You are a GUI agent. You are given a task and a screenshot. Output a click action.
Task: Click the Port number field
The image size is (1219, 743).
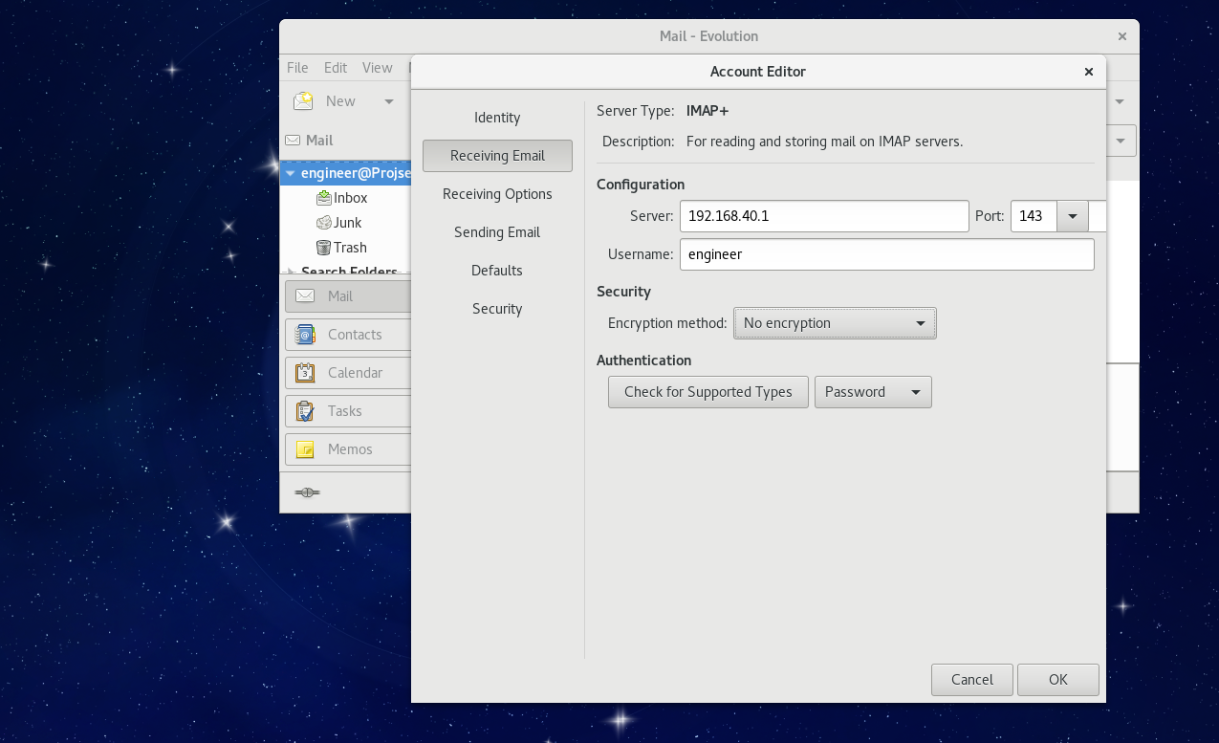(x=1034, y=216)
